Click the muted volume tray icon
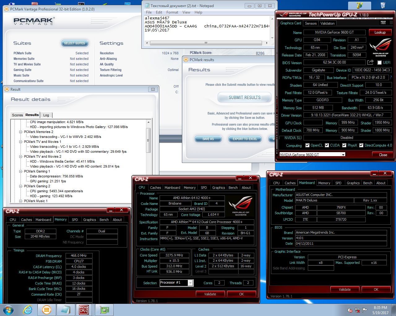The width and height of the screenshot is (396, 316). pos(350,310)
